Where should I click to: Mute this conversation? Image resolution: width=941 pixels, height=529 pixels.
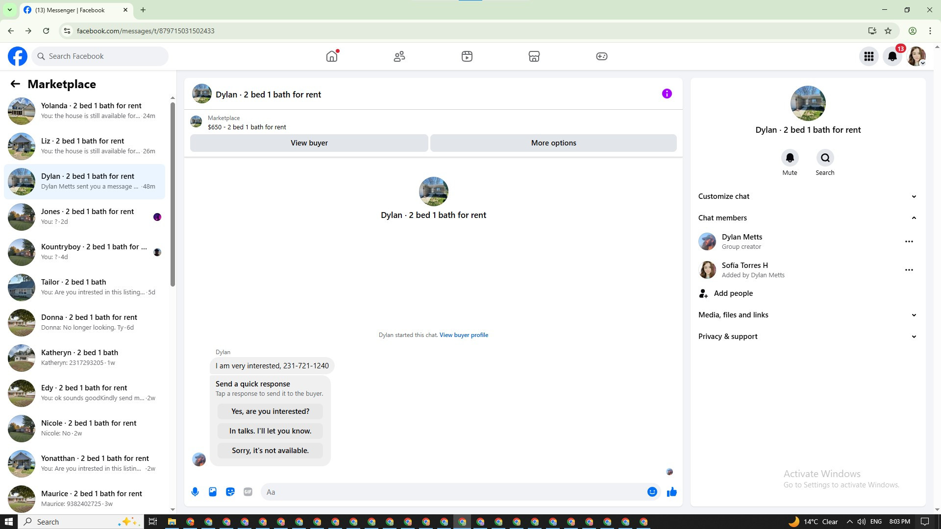[x=790, y=158]
